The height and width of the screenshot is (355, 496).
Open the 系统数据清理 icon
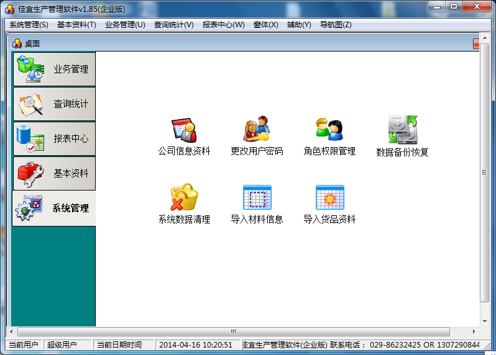point(185,204)
